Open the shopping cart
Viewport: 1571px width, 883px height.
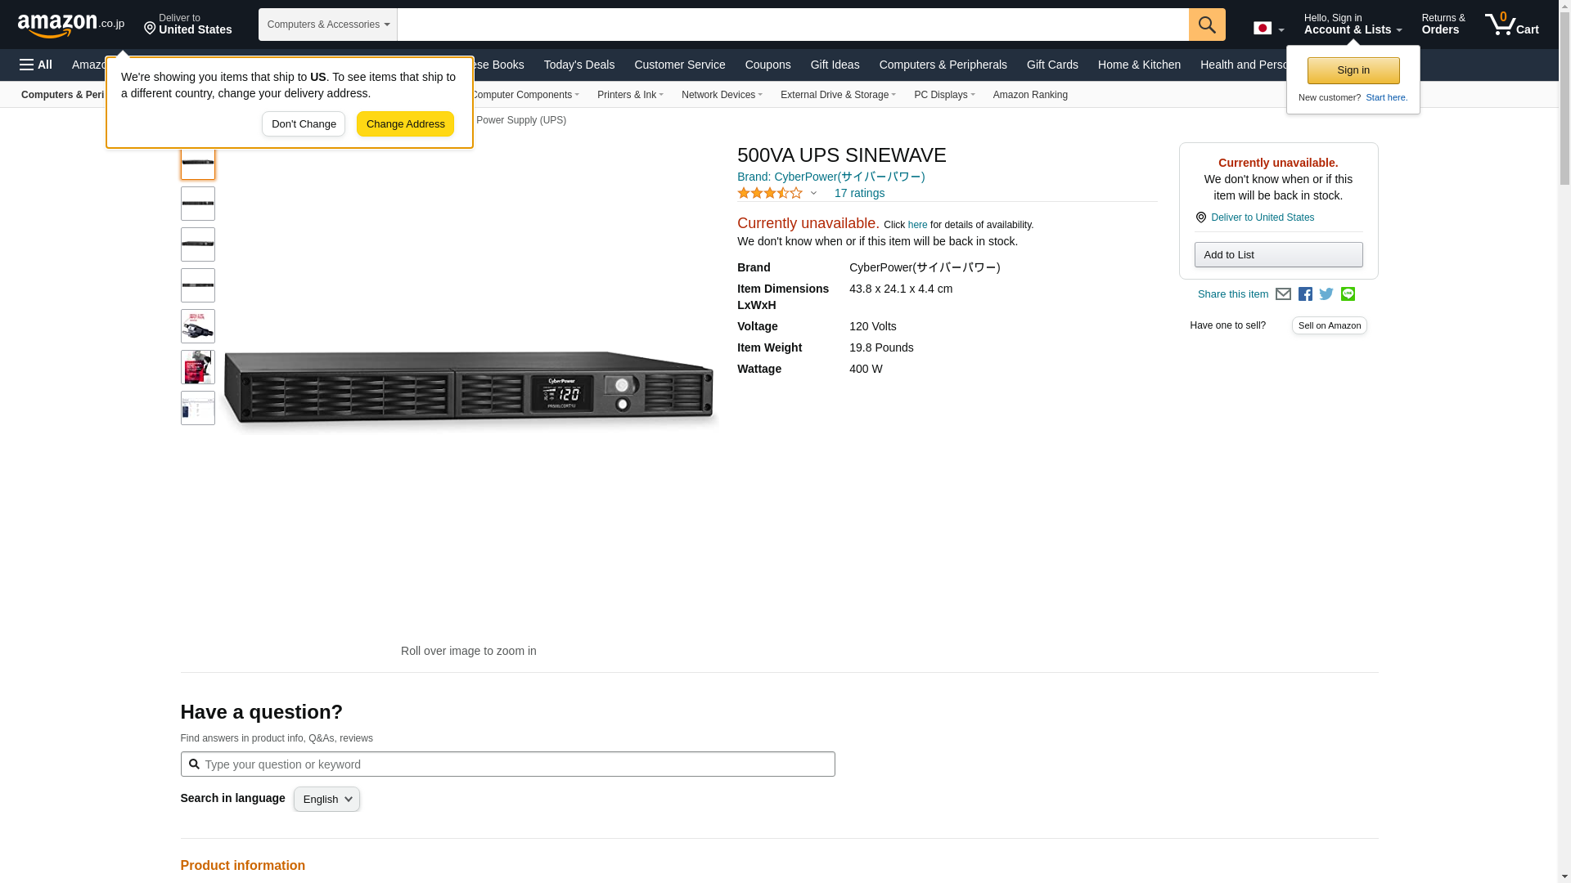(x=1511, y=25)
